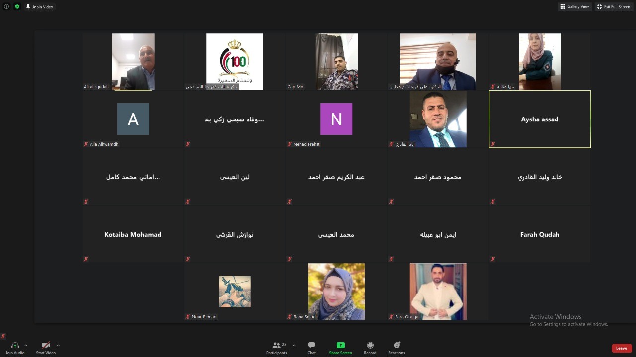Click the green encryption shield icon
Viewport: 636px width, 357px height.
point(17,7)
